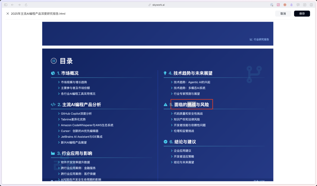Screen dimensions: 317x186
Task: Click the chevron before Cursor: 创新的AI优先编辑器
Action: click(59, 131)
